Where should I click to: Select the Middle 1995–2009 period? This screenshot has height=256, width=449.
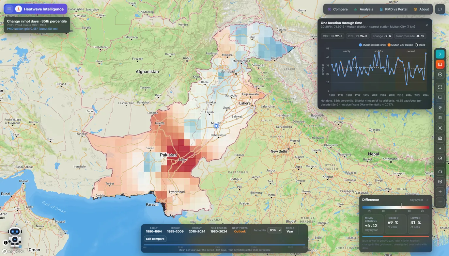pos(175,230)
